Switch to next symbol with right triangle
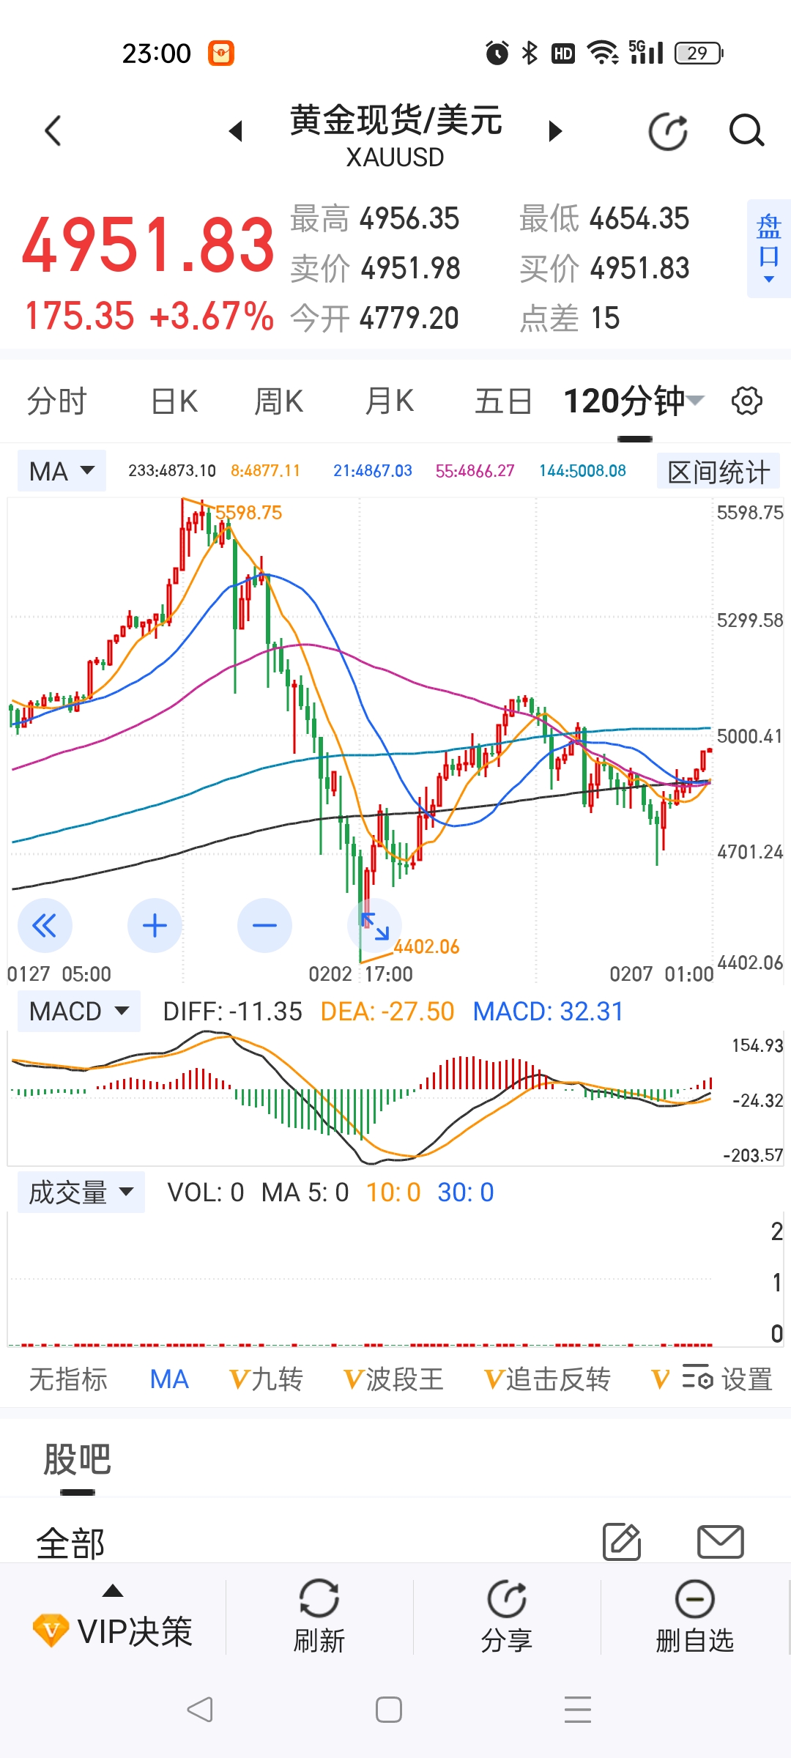This screenshot has height=1758, width=791. coord(555,132)
